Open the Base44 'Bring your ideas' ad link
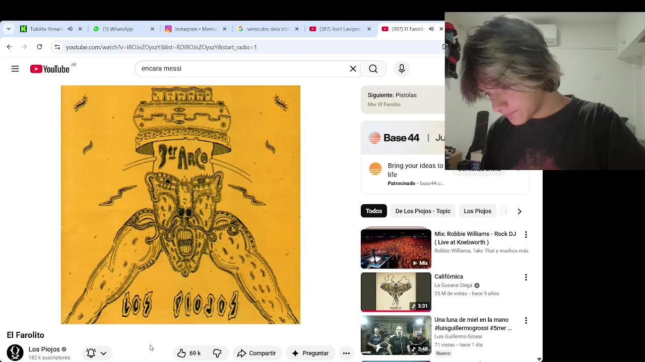 pyautogui.click(x=416, y=170)
